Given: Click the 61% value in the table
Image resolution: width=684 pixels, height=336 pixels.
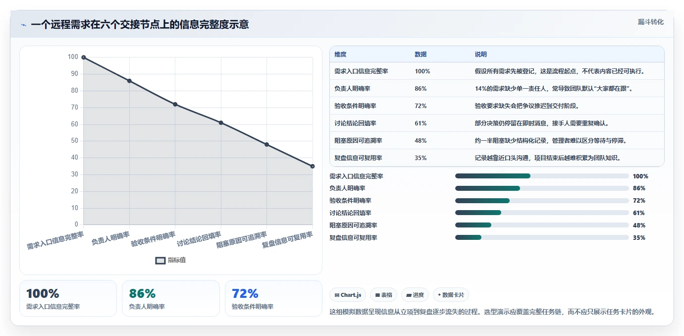Looking at the screenshot, I should coord(421,123).
